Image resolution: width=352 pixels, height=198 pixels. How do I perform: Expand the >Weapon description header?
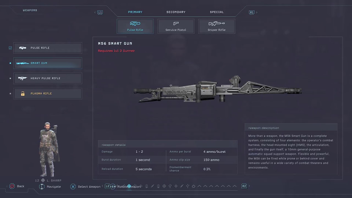tap(291, 128)
